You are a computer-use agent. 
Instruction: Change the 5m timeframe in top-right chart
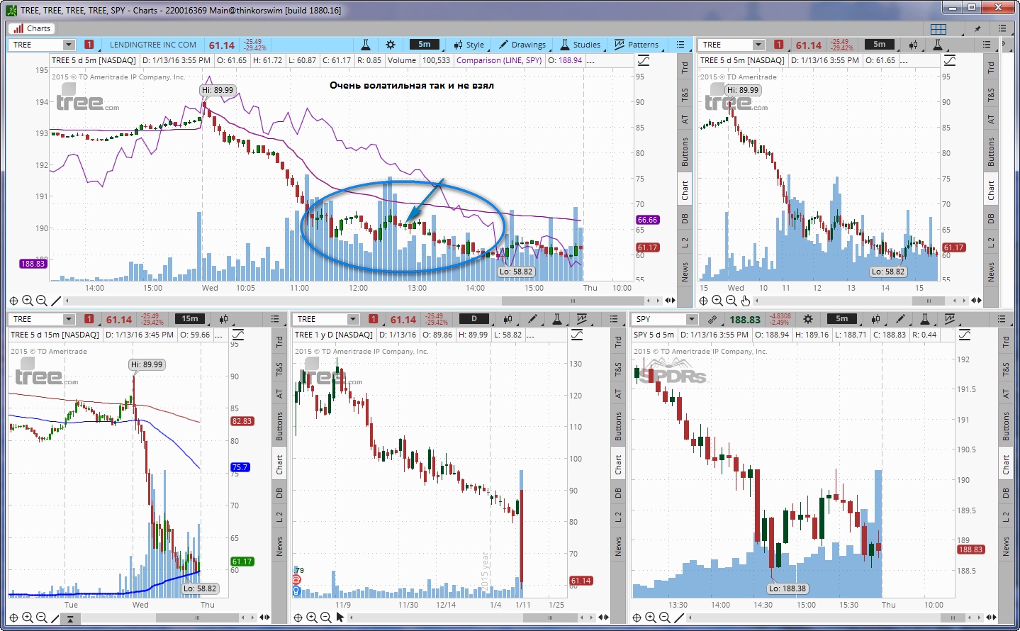click(x=879, y=44)
